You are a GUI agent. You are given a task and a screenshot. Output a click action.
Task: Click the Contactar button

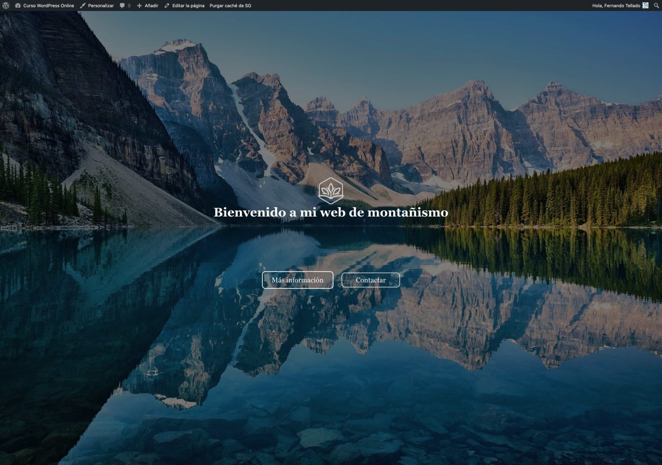(370, 280)
